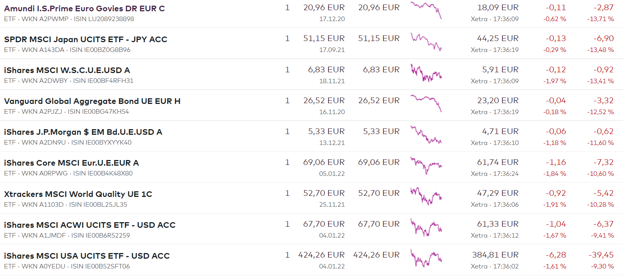This screenshot has width=623, height=276.
Task: Click iShares MSCI W.S.C. sparkline chart
Action: 426,73
